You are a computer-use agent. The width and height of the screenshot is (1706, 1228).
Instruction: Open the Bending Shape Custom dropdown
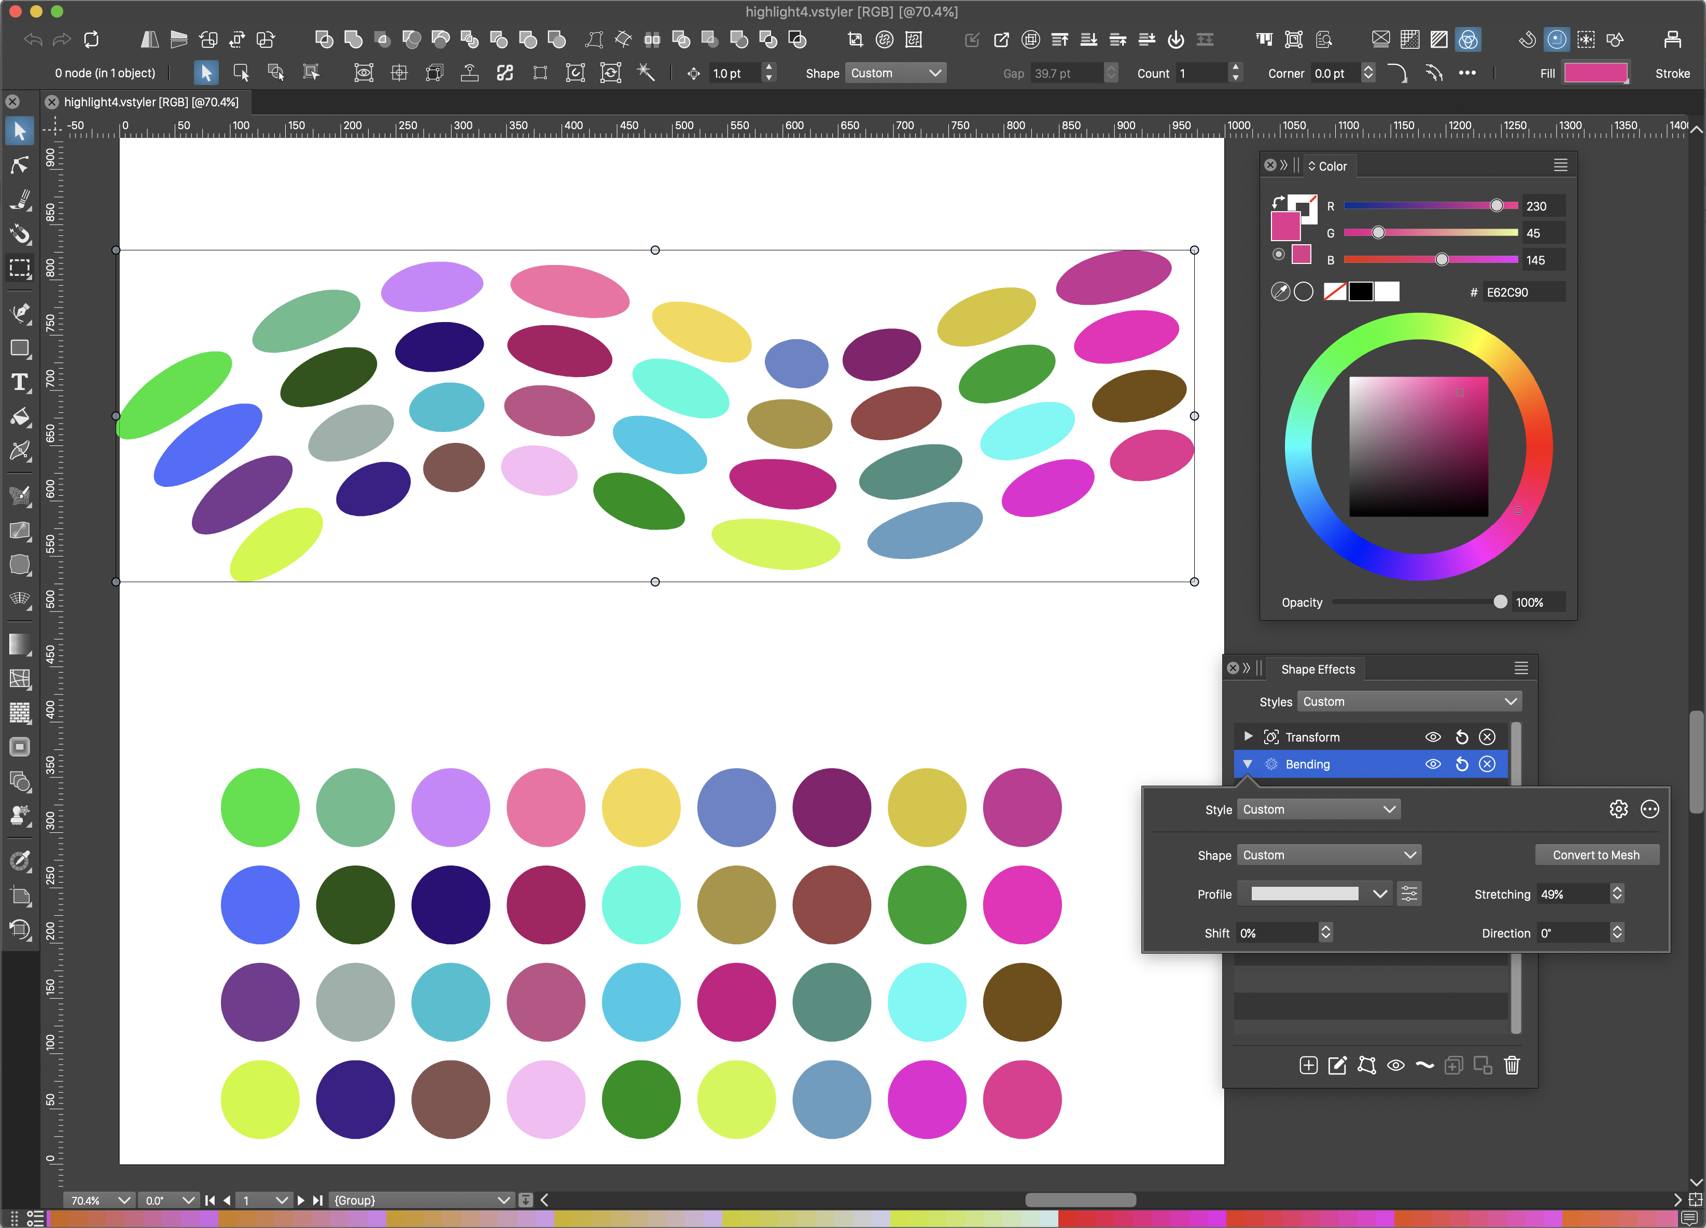pos(1329,855)
